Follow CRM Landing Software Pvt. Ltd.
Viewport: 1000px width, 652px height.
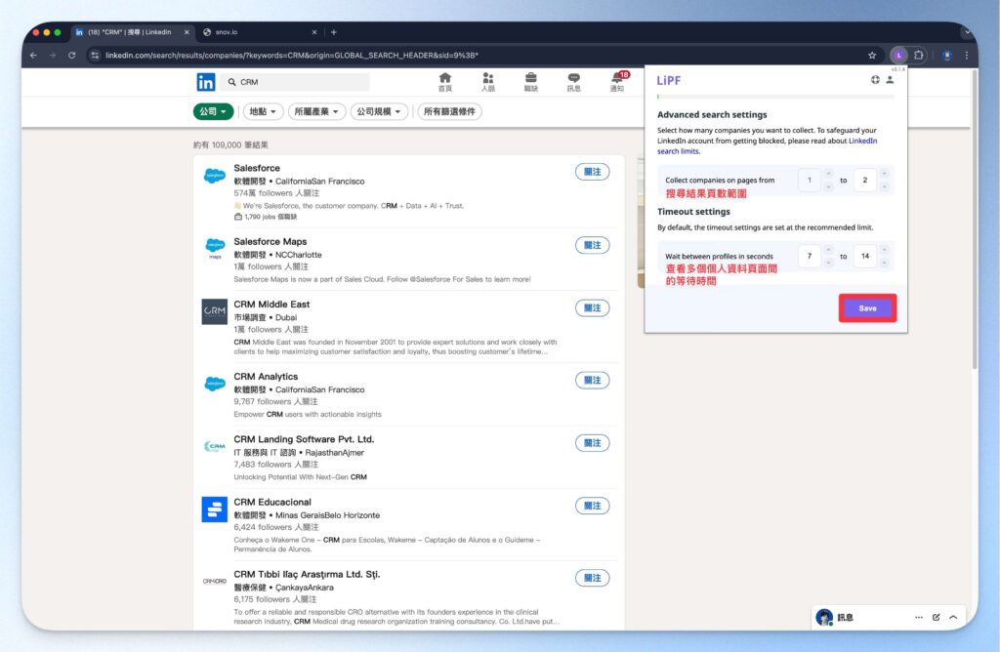coord(593,443)
